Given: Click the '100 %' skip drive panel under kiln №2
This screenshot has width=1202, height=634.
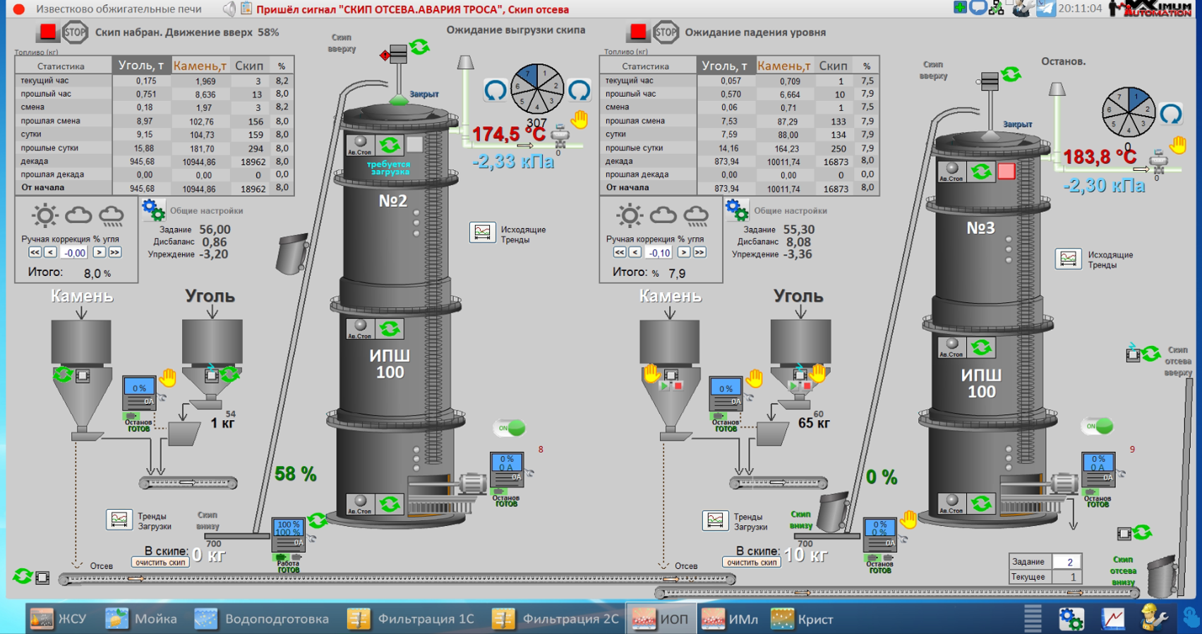Looking at the screenshot, I should (x=289, y=534).
